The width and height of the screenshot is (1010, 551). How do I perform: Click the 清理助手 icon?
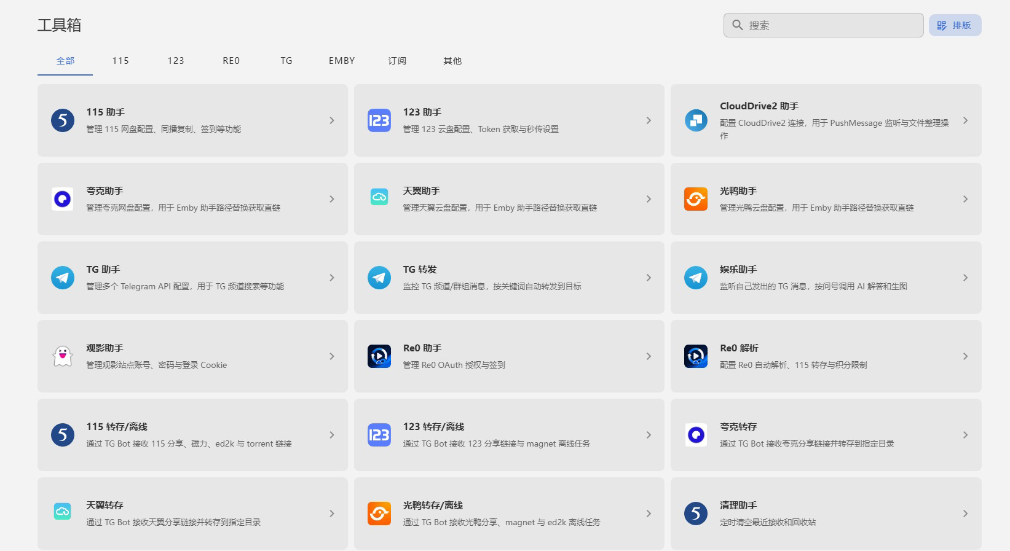point(696,514)
